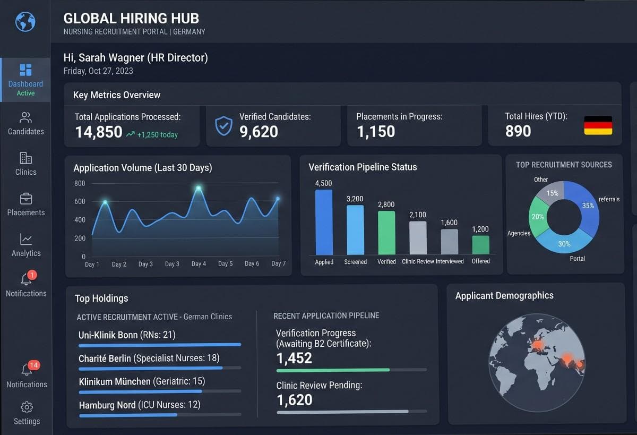Click the green trend arrow icon

130,134
